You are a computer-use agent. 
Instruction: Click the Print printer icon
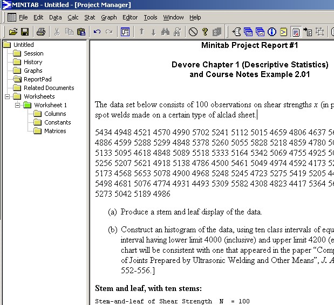[x=41, y=32]
